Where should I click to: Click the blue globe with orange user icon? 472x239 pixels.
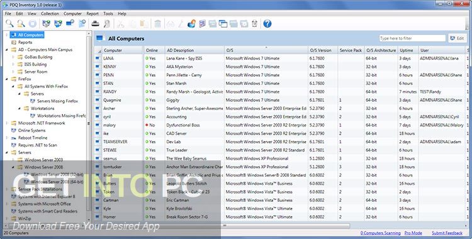point(191,23)
